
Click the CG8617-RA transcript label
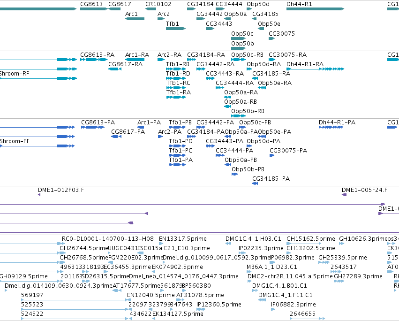click(x=126, y=64)
